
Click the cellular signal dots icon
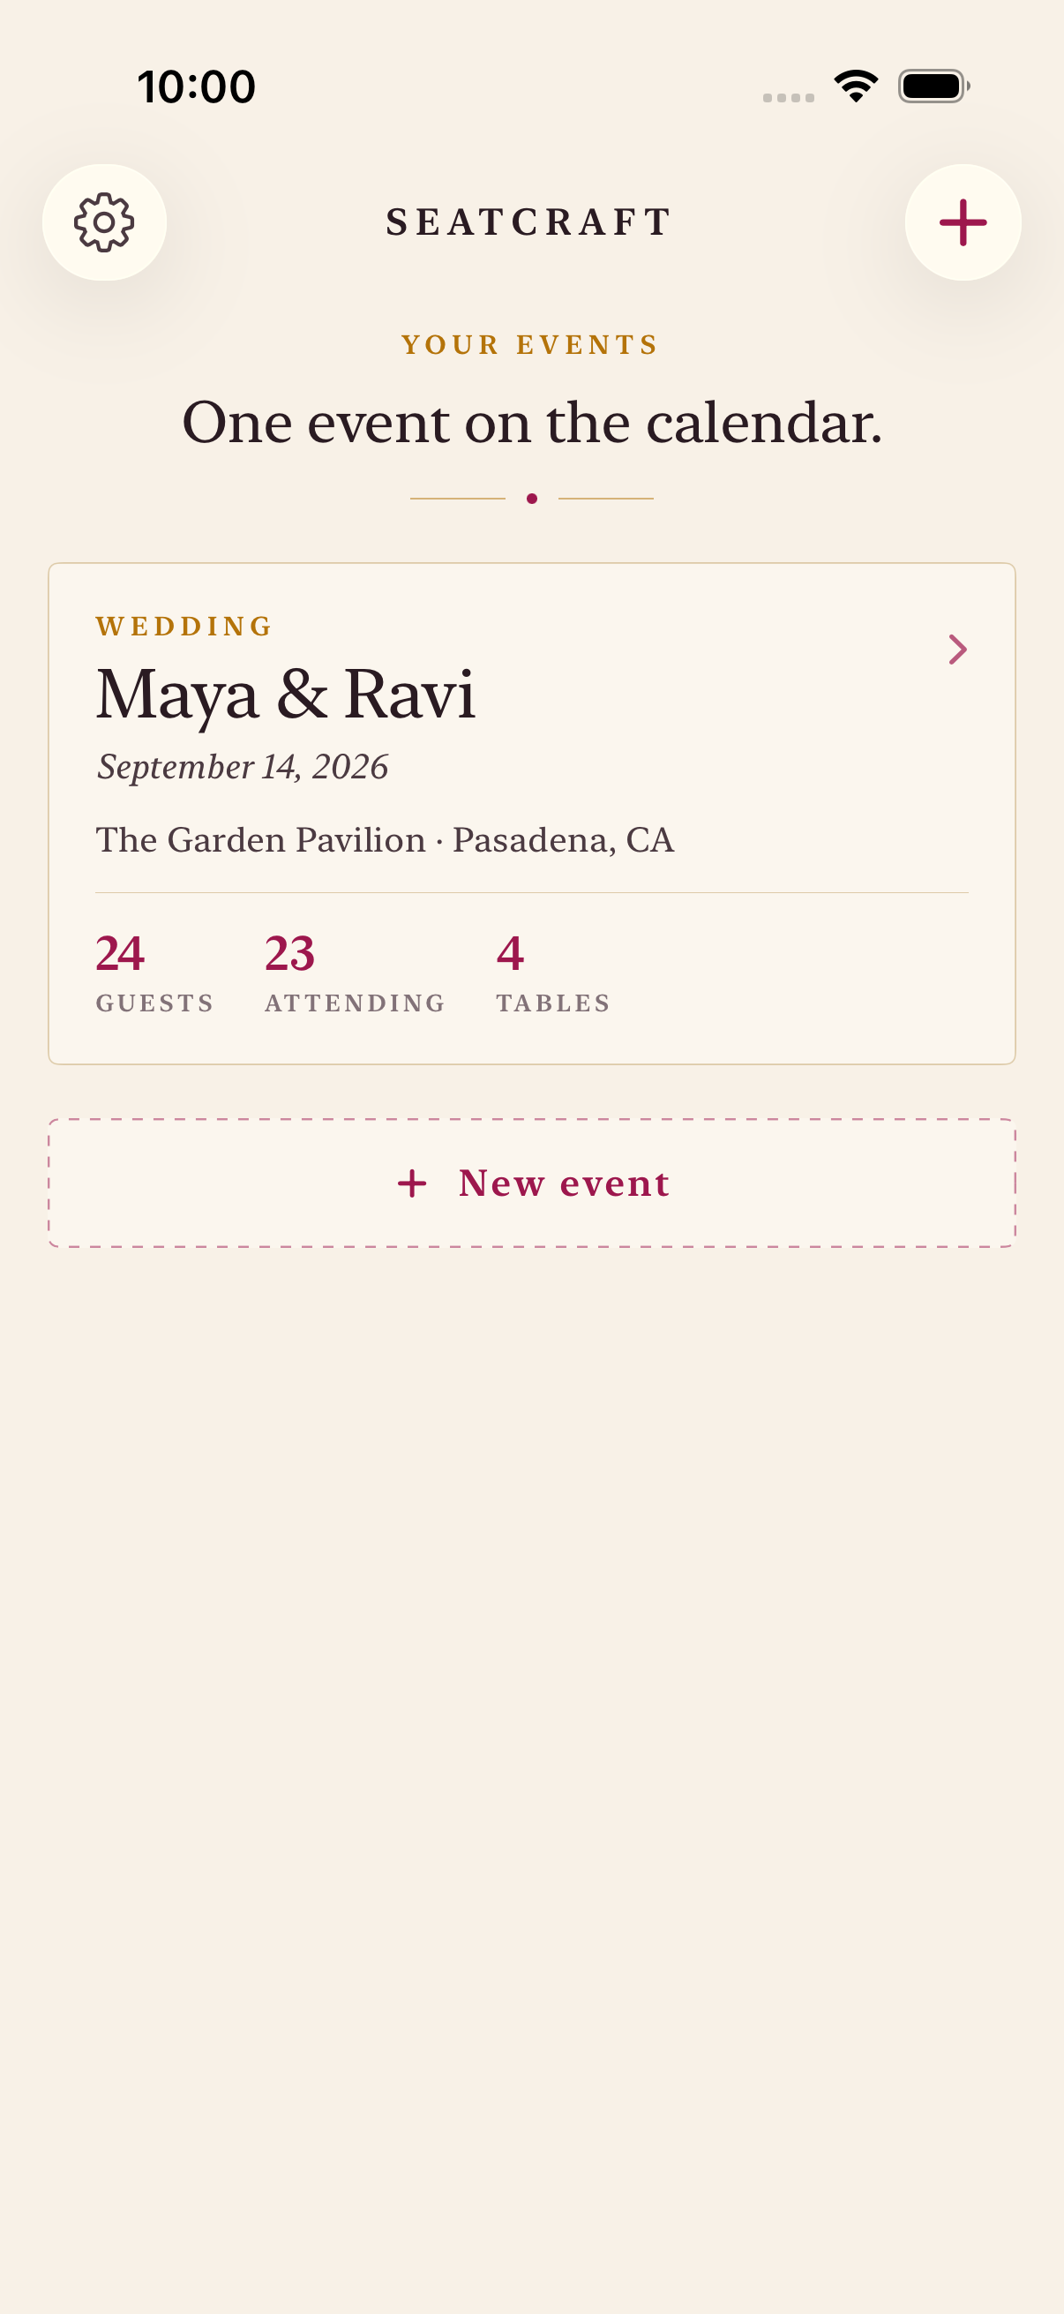(789, 97)
